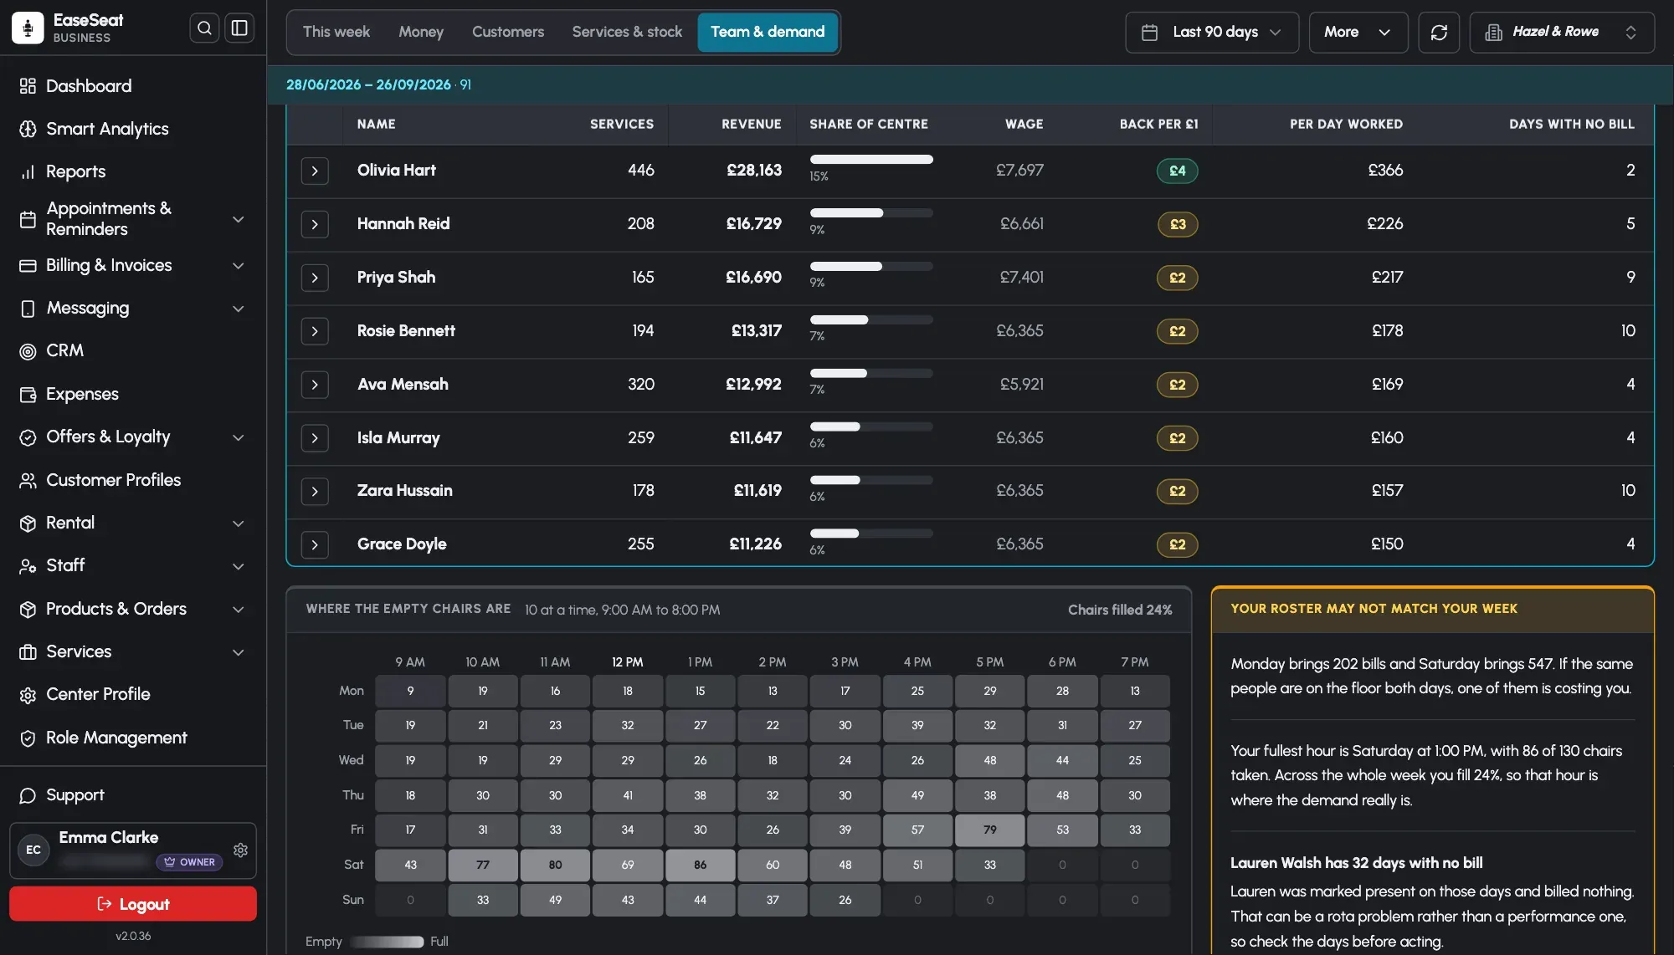Sort by the Revenue column header
This screenshot has width=1674, height=955.
(751, 124)
